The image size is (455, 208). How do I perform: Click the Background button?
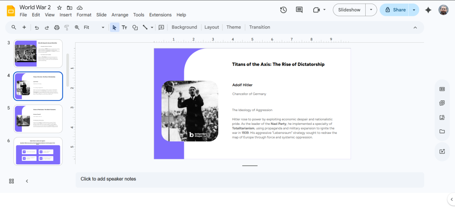point(184,27)
